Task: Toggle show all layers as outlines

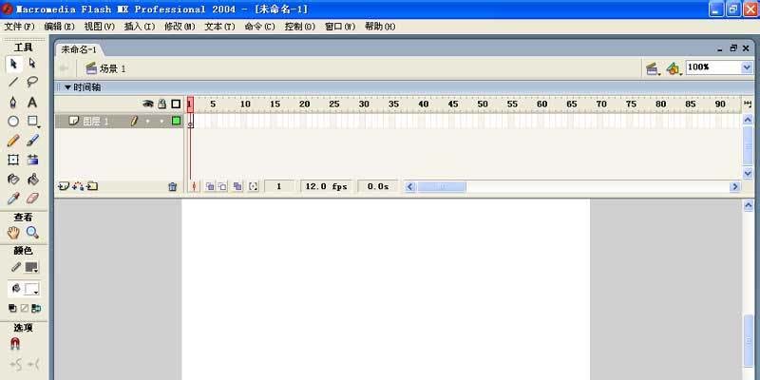Action: pyautogui.click(x=176, y=104)
